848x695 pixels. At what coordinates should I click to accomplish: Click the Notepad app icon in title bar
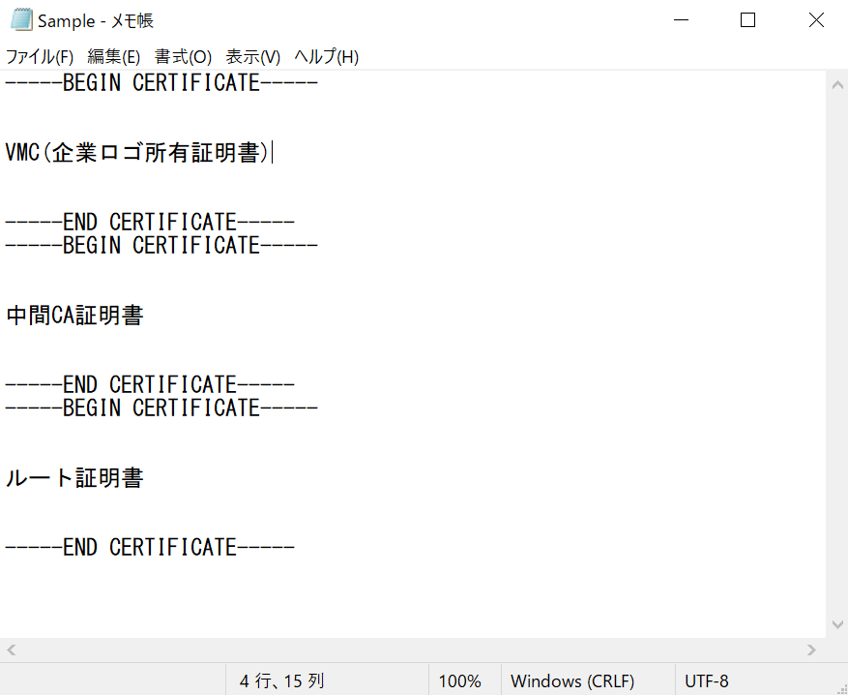(x=20, y=20)
